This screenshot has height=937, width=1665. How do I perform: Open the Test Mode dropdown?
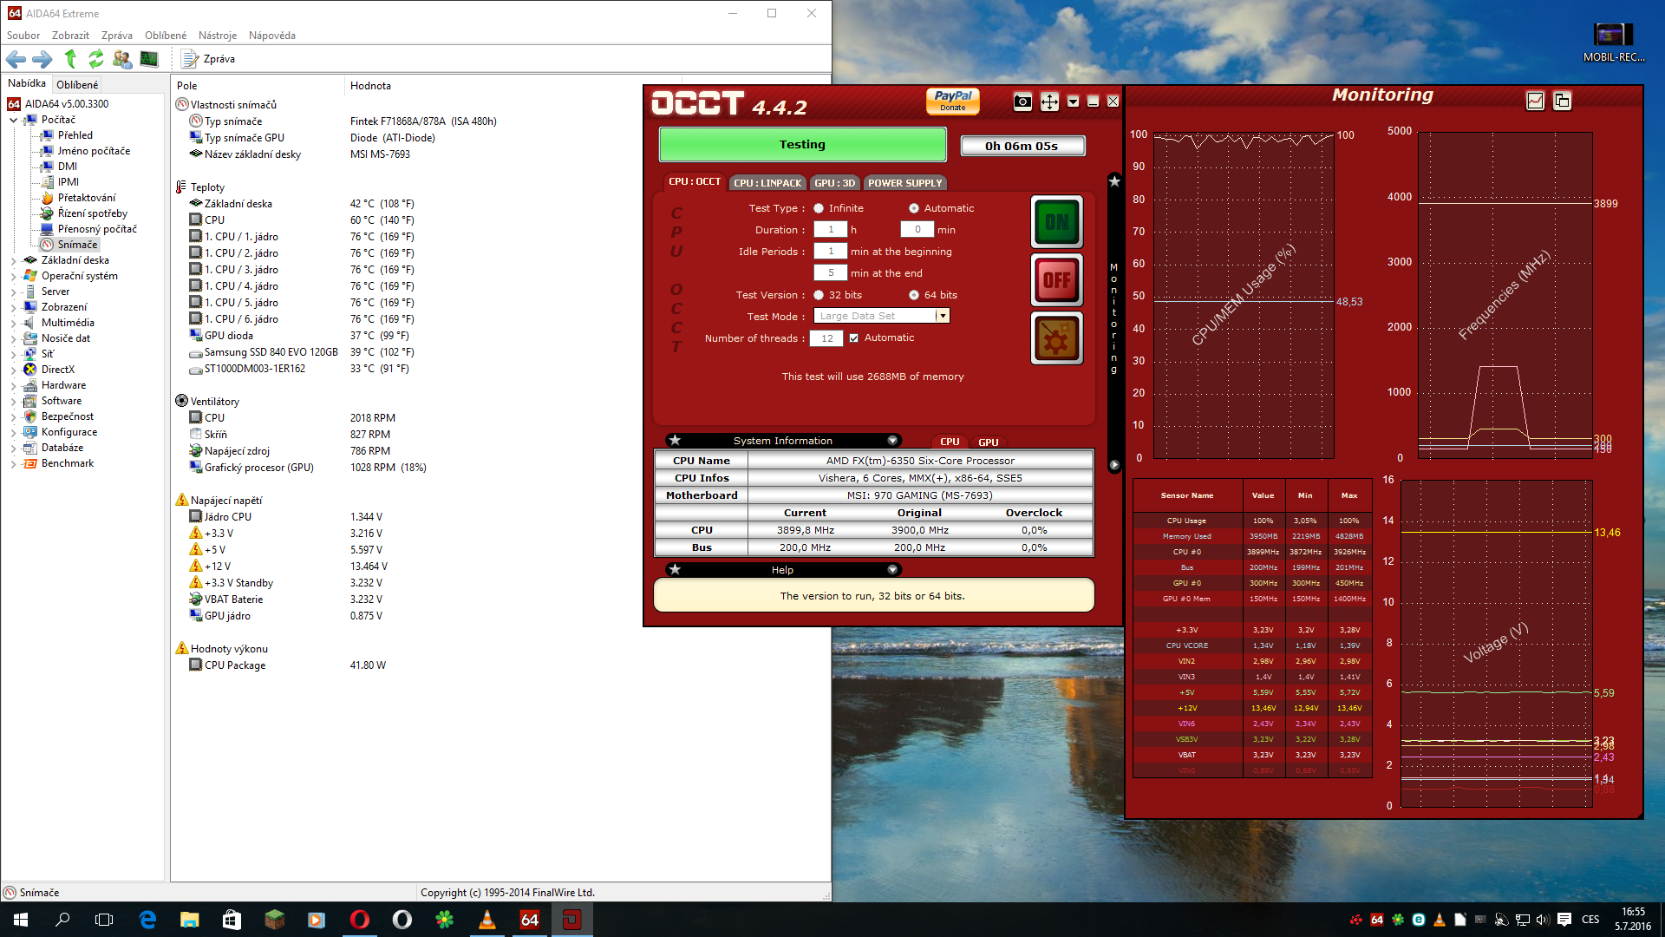pos(942,316)
